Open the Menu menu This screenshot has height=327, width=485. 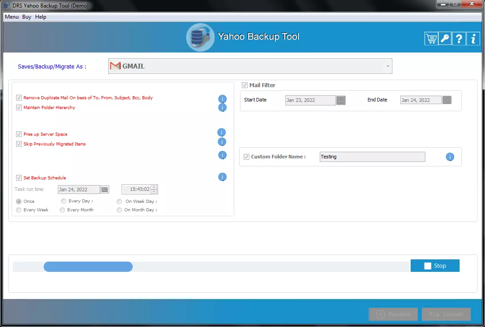[12, 17]
